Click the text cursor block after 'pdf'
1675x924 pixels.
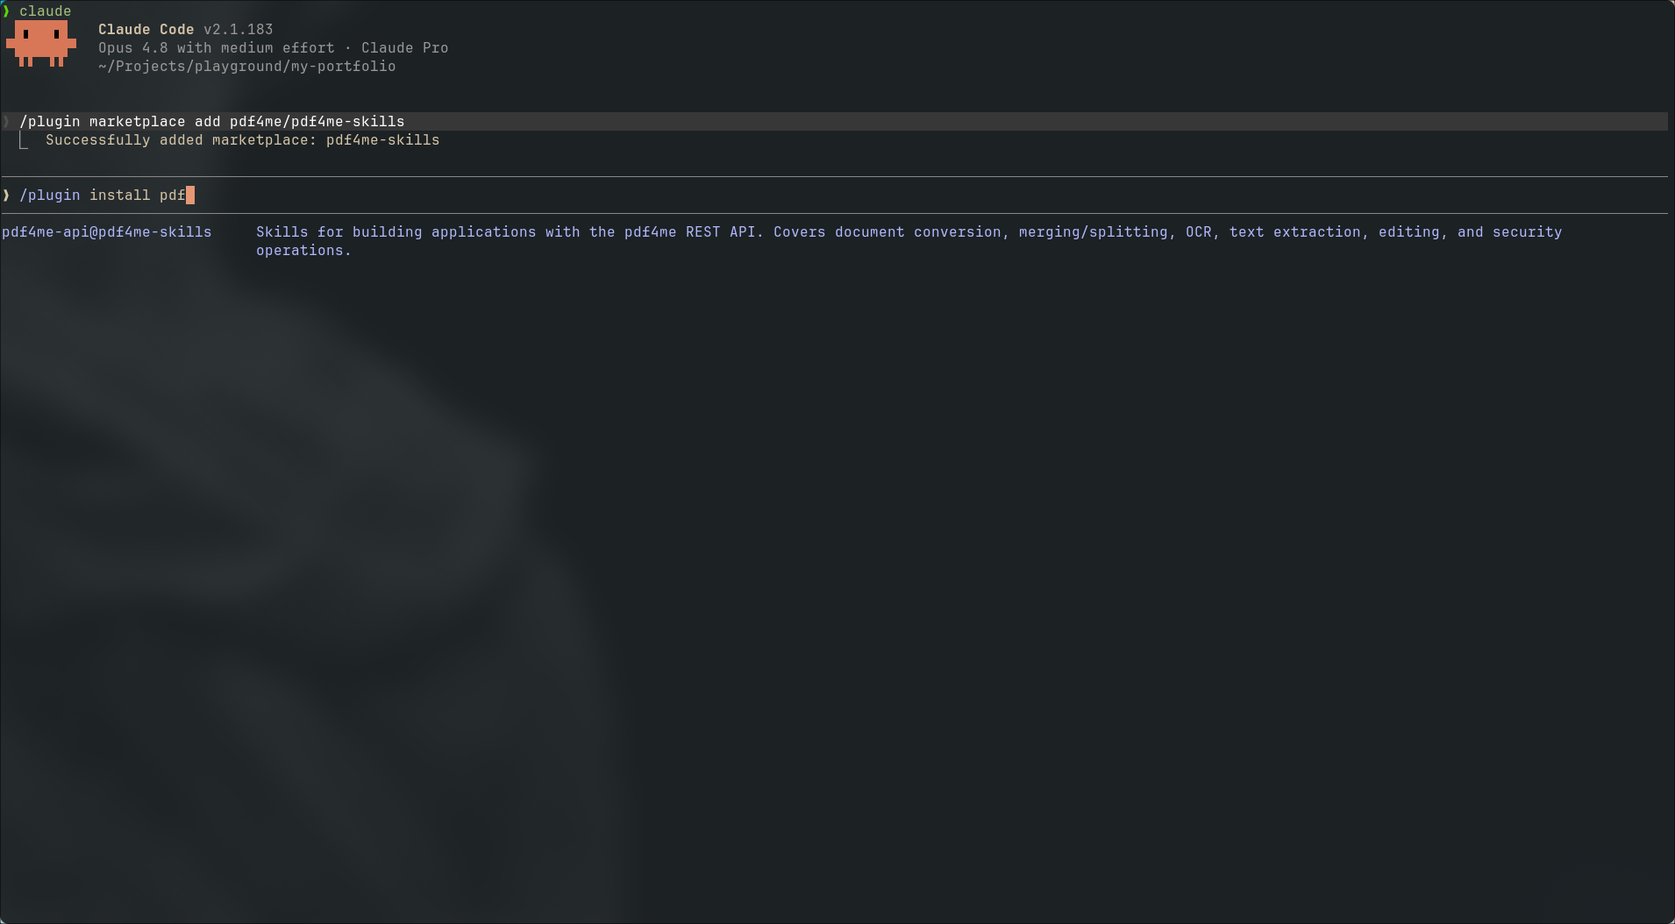[x=190, y=195]
